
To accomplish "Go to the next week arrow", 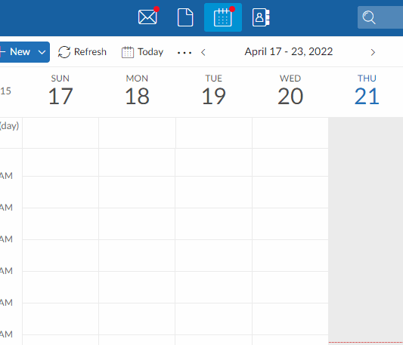I will (373, 52).
